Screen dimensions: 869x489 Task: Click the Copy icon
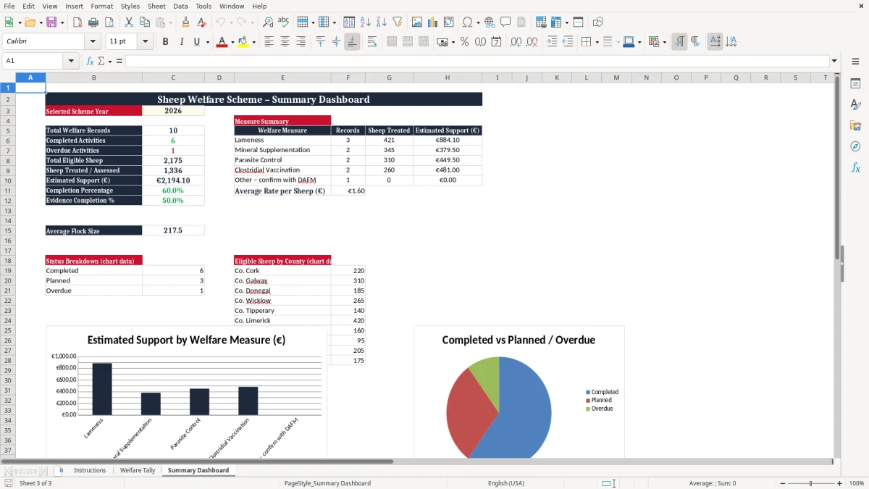coord(144,22)
